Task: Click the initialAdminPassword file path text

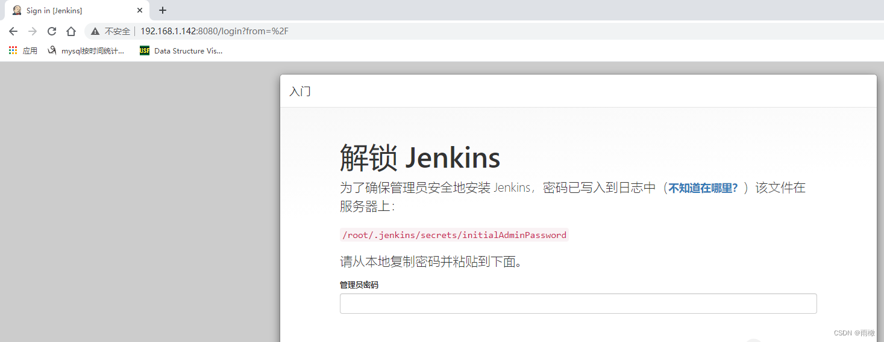Action: point(454,235)
